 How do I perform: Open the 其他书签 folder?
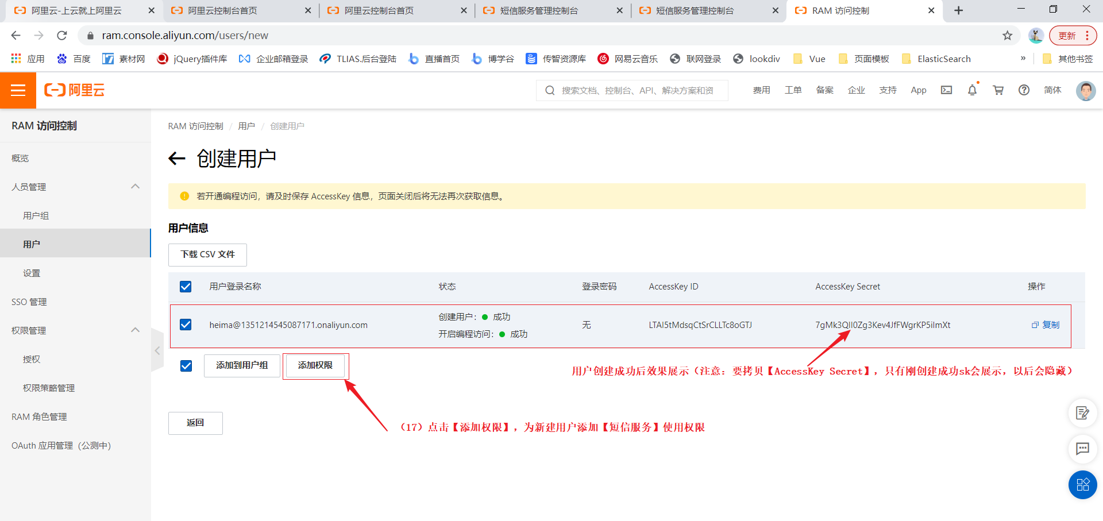click(1068, 59)
